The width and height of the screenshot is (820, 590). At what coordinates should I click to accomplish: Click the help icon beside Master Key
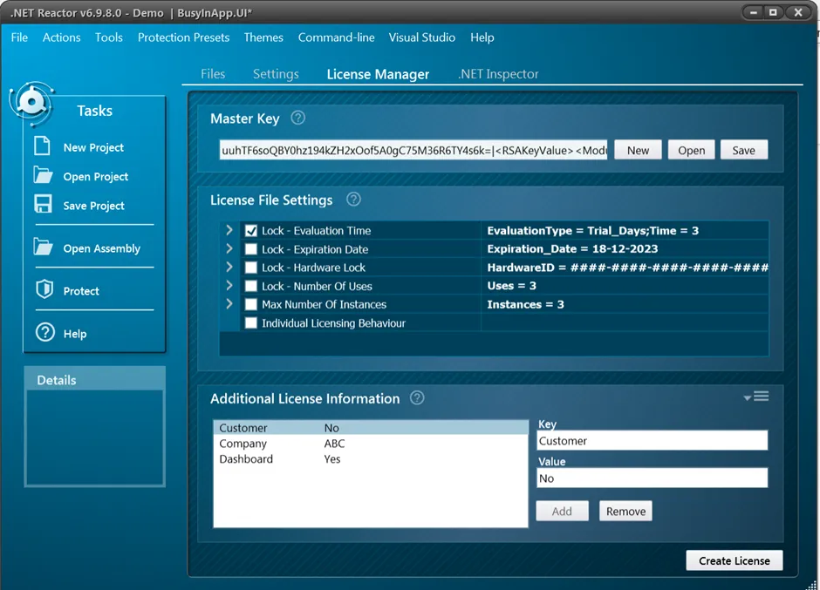click(298, 119)
